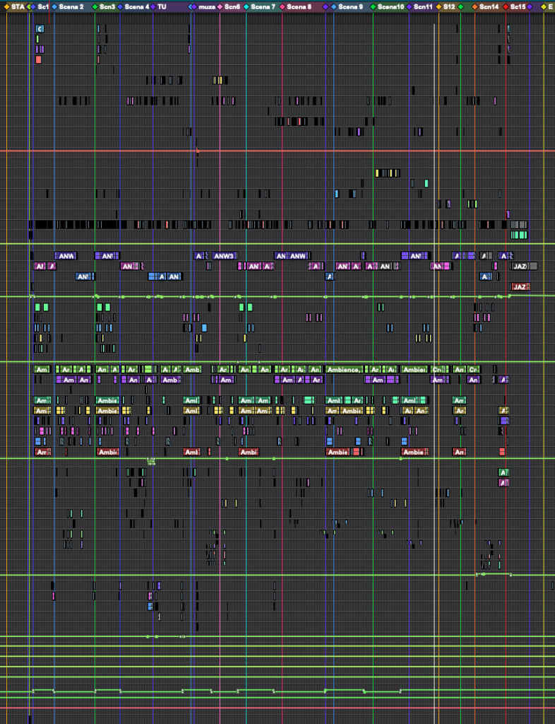Select the TU marker
This screenshot has width=555, height=724.
162,6
